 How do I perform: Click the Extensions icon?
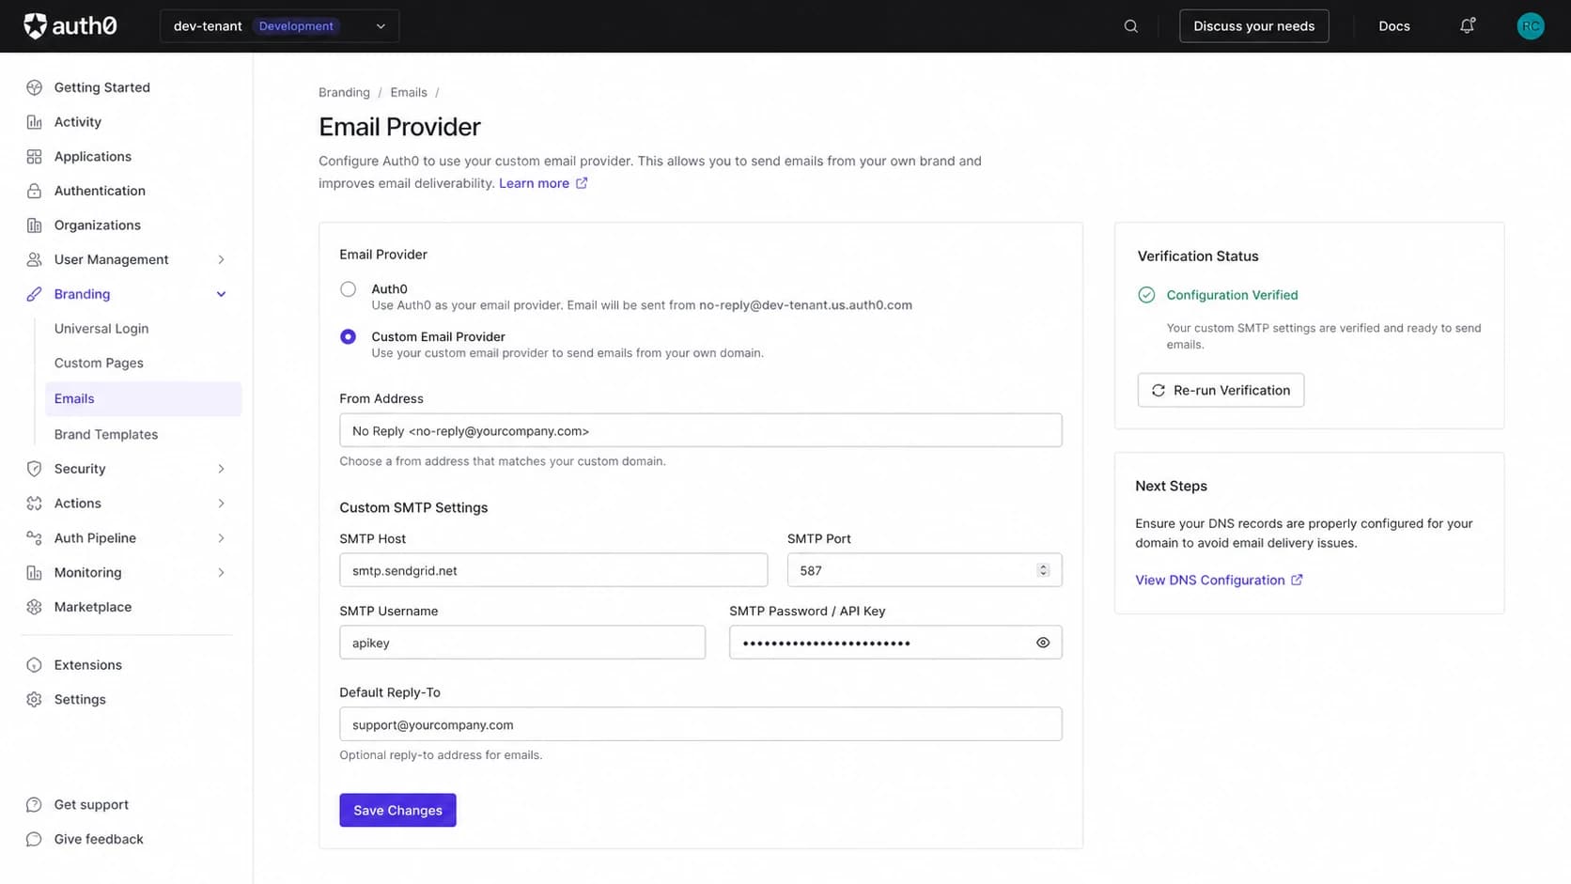pos(35,665)
